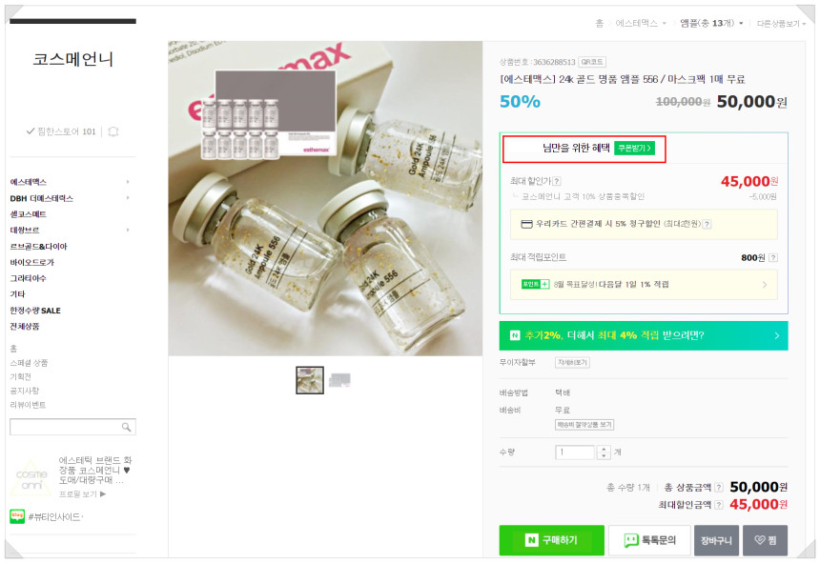Click the green 구매하기 buy button
The width and height of the screenshot is (820, 563).
pos(552,540)
